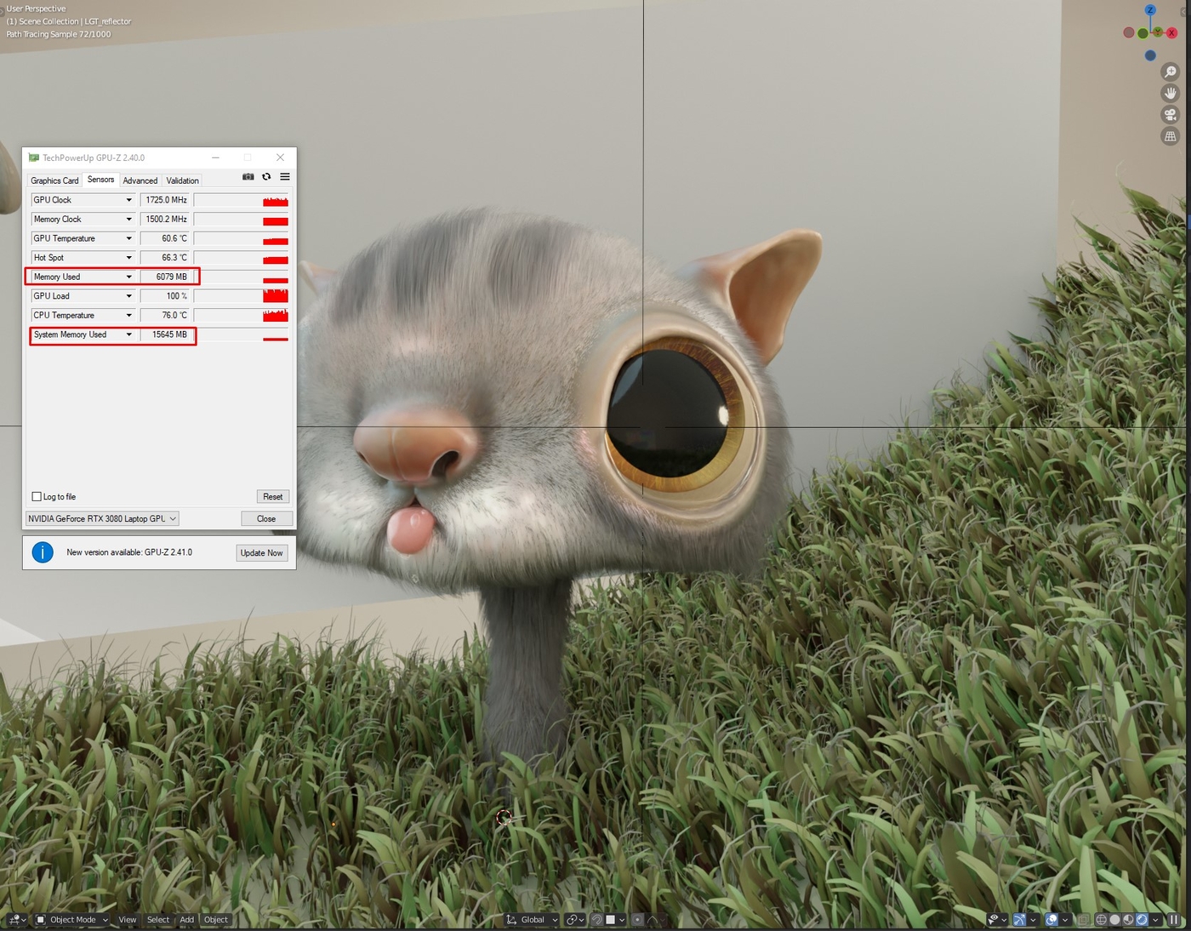Switch to the Advanced tab in GPU-Z
Viewport: 1191px width, 931px height.
tap(140, 180)
